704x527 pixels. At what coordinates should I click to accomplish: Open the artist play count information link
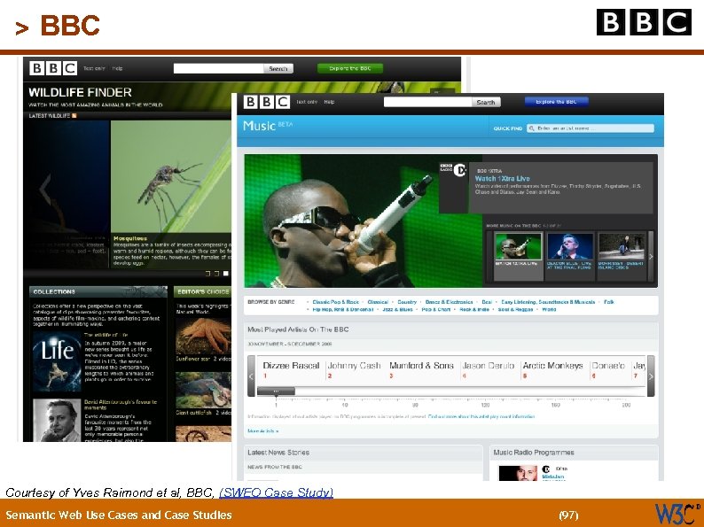click(481, 416)
